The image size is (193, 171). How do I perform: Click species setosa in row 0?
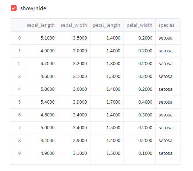pyautogui.click(x=165, y=38)
